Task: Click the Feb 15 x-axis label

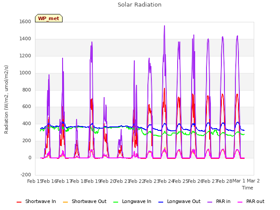Action: coord(35,181)
